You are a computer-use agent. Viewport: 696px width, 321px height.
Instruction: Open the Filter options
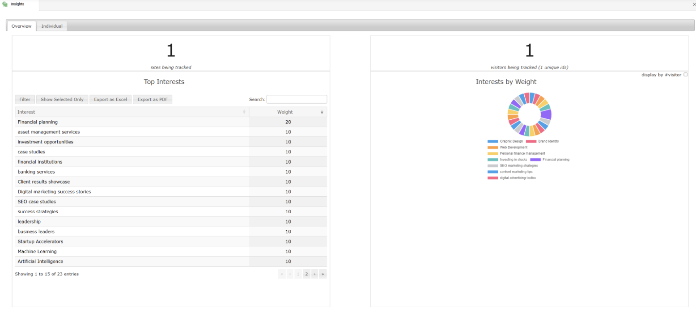25,100
